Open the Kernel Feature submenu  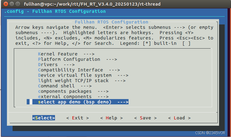[x=66, y=54]
